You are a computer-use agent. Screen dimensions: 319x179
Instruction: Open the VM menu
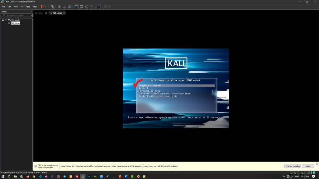22,7
